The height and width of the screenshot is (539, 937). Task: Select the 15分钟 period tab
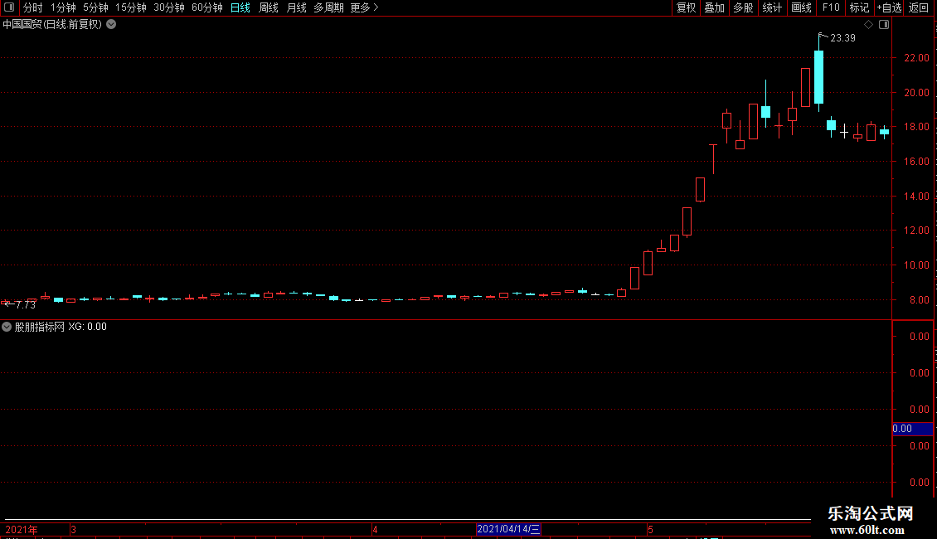click(x=130, y=7)
